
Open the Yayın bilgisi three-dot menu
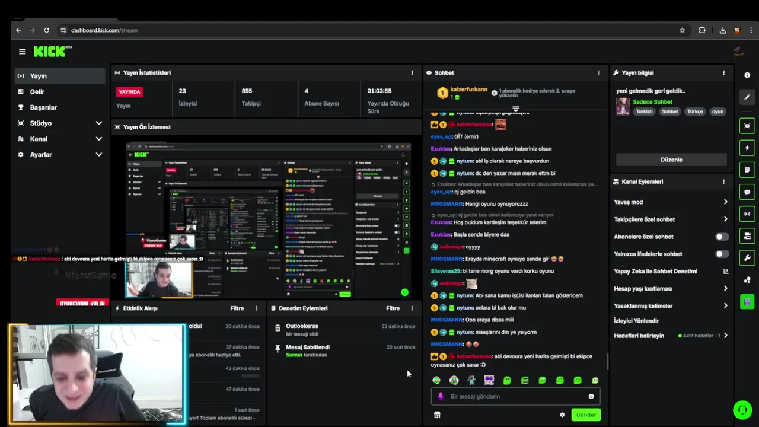pyautogui.click(x=723, y=73)
